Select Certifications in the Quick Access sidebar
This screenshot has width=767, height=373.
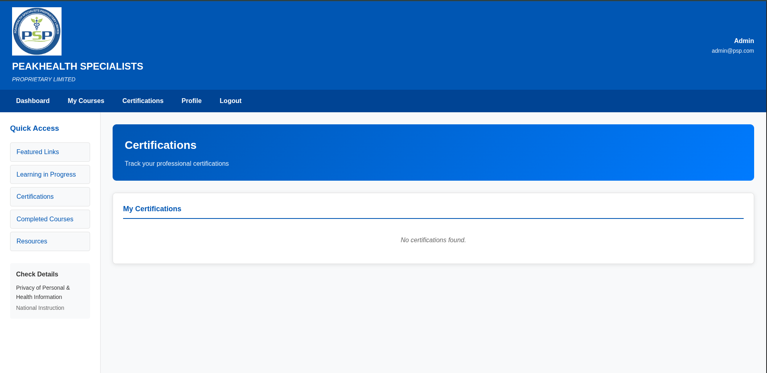click(50, 197)
